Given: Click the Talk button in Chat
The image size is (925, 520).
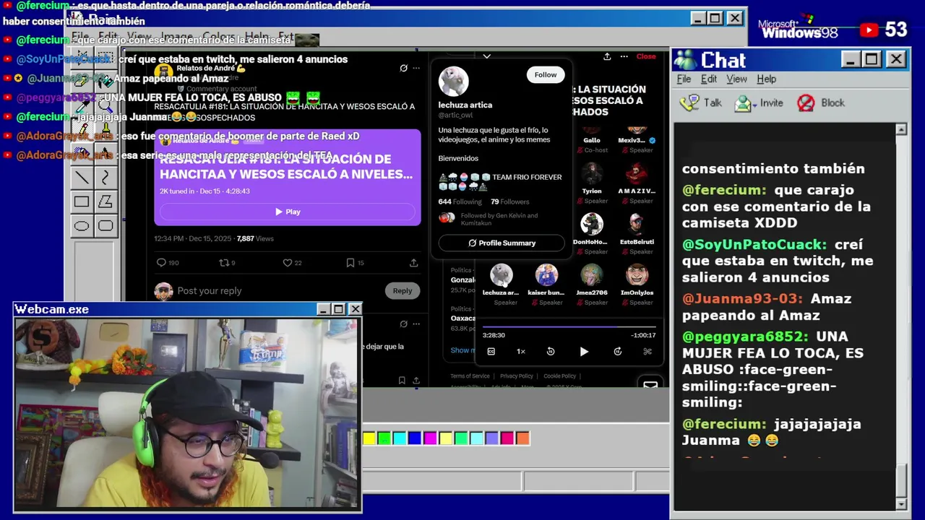Looking at the screenshot, I should 701,103.
